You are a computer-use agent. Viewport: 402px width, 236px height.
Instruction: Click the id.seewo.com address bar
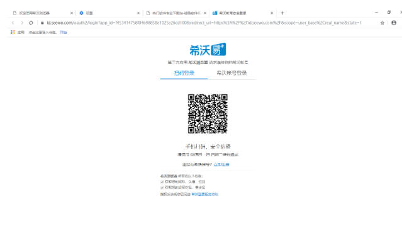[x=204, y=23]
